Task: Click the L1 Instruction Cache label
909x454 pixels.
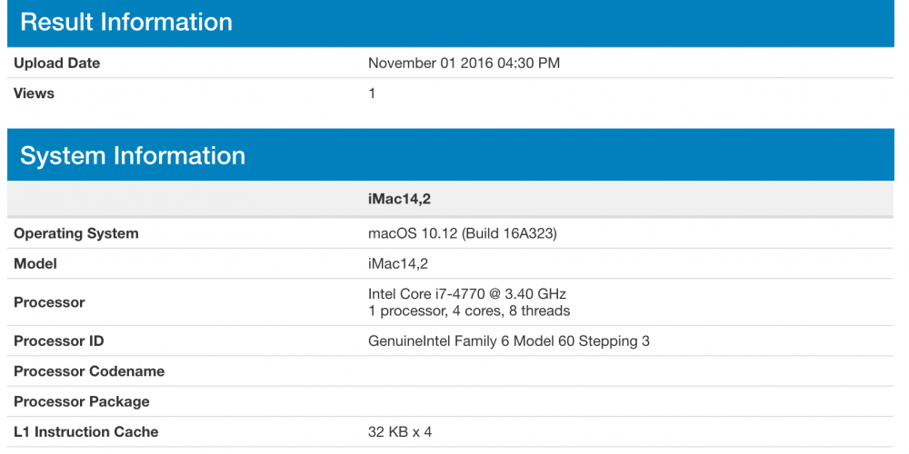Action: click(85, 432)
